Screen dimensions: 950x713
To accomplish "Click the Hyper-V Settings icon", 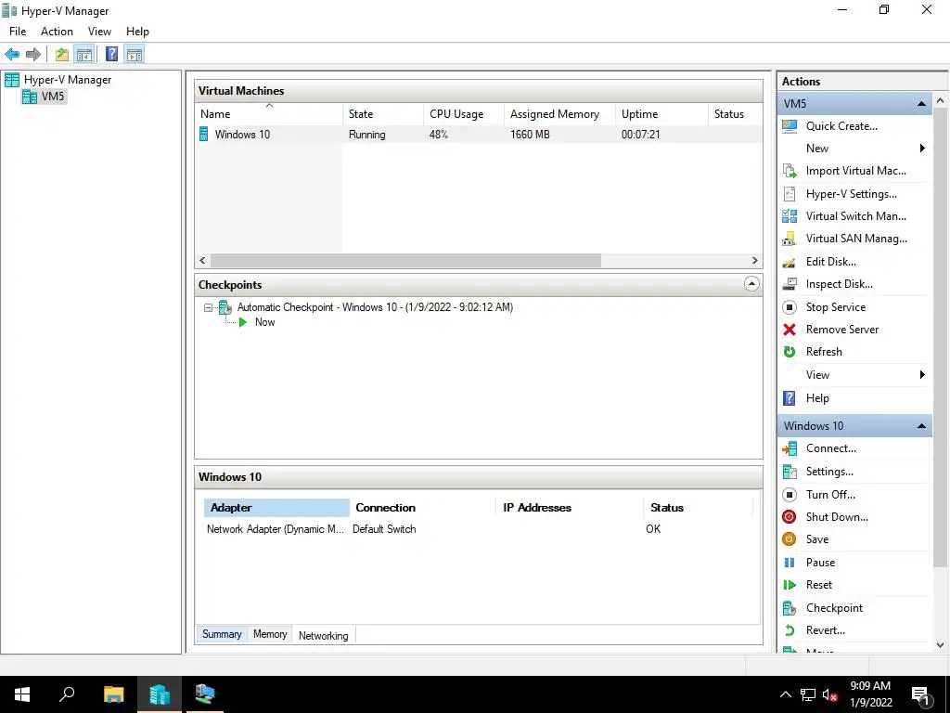I will [x=790, y=194].
